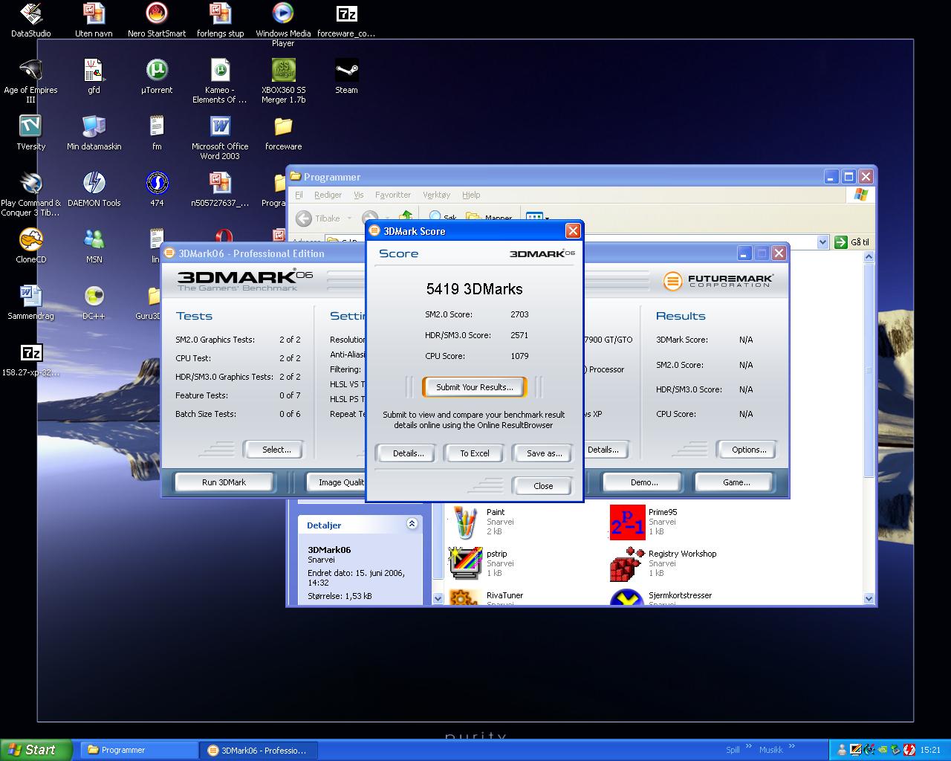
Task: Open the Rediger menu
Action: [x=328, y=195]
